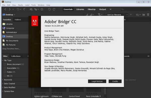Go back using the back arrow
Screen dimensions: 151x98
(5, 9)
